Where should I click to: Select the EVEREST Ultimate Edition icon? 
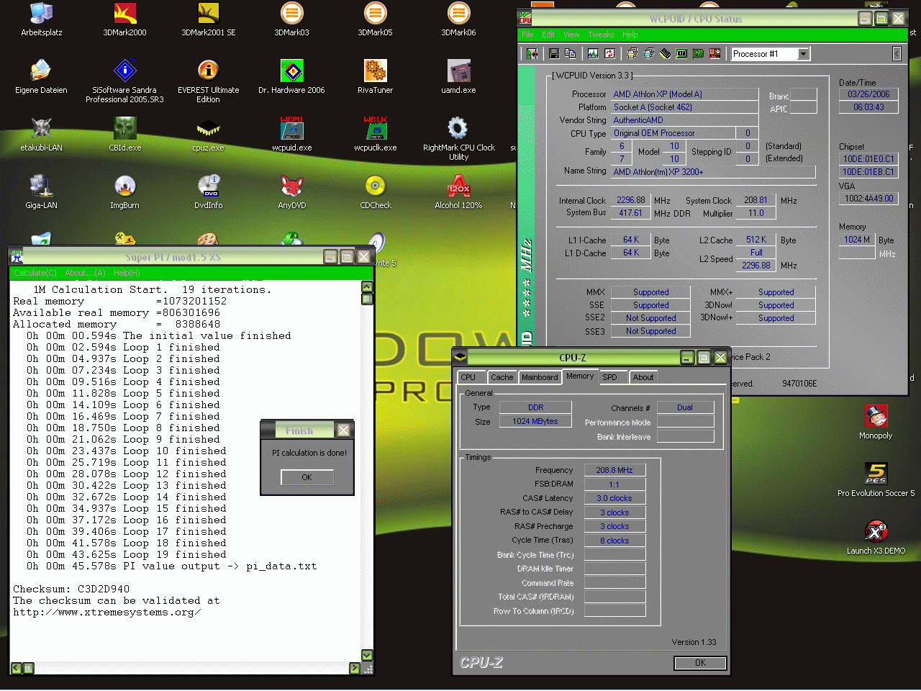click(x=208, y=81)
